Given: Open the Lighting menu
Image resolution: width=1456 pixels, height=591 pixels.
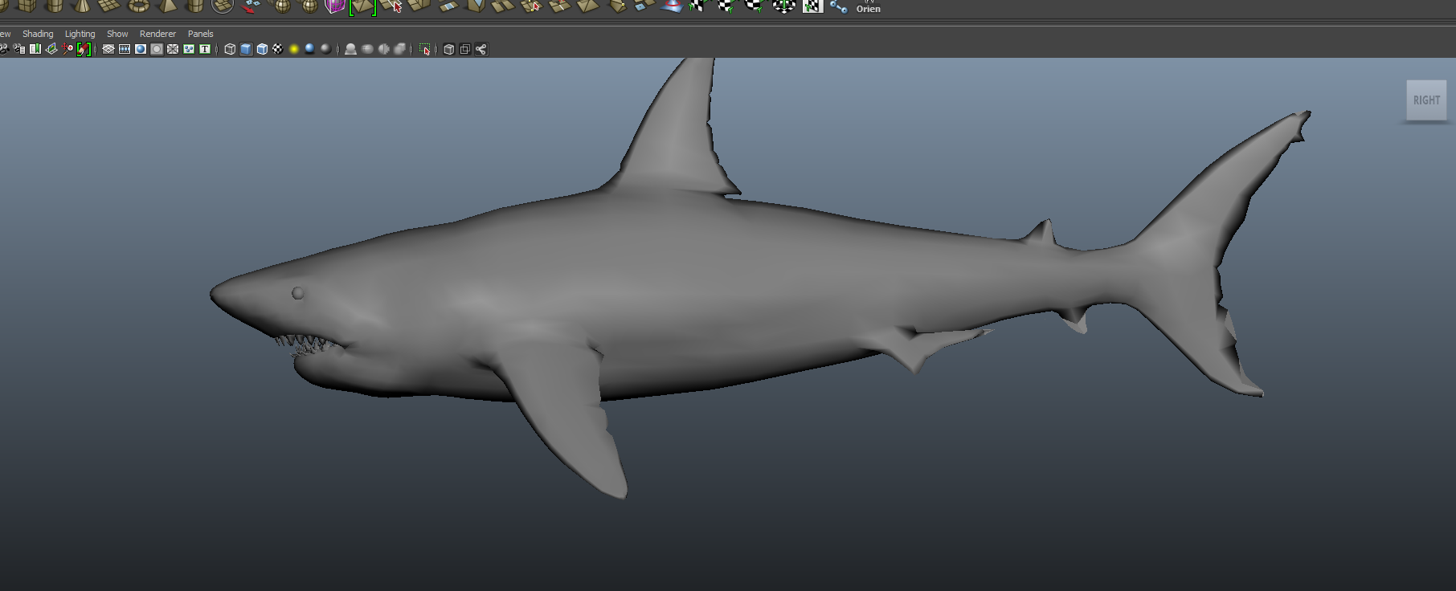Looking at the screenshot, I should [80, 34].
